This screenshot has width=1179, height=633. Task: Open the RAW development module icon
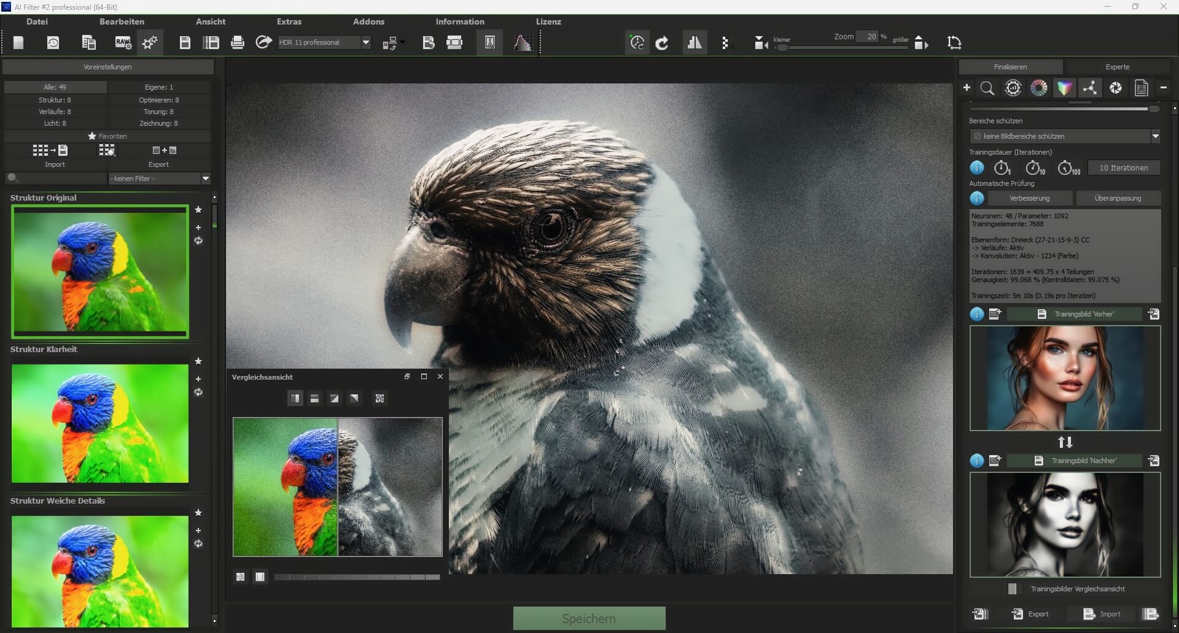tap(123, 42)
